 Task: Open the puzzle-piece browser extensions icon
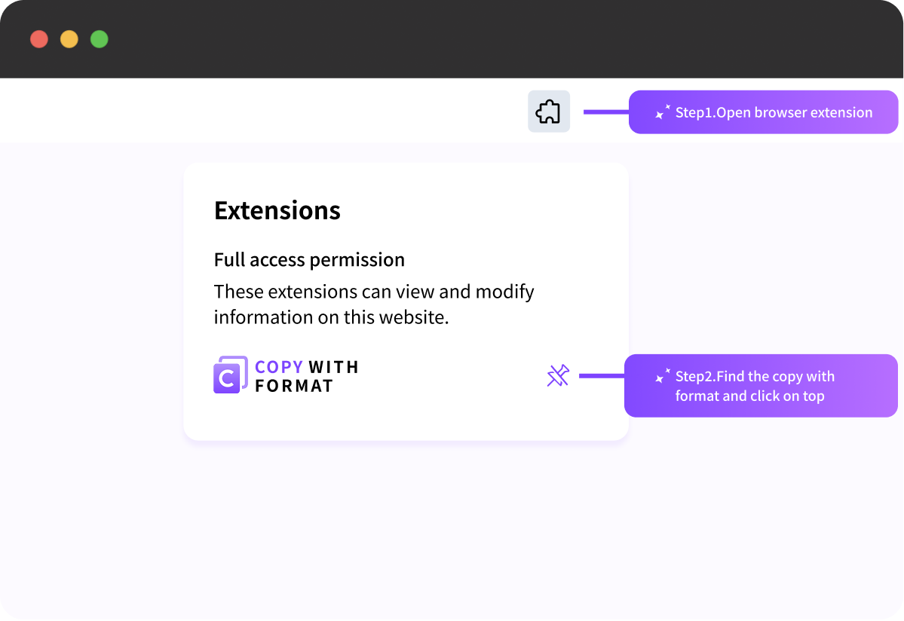[x=548, y=112]
